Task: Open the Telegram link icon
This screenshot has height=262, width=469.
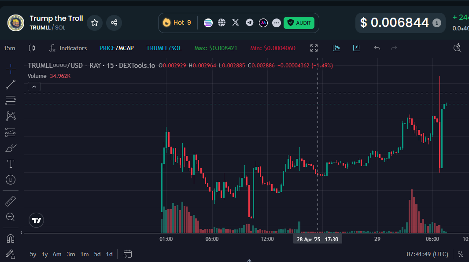Action: (249, 23)
